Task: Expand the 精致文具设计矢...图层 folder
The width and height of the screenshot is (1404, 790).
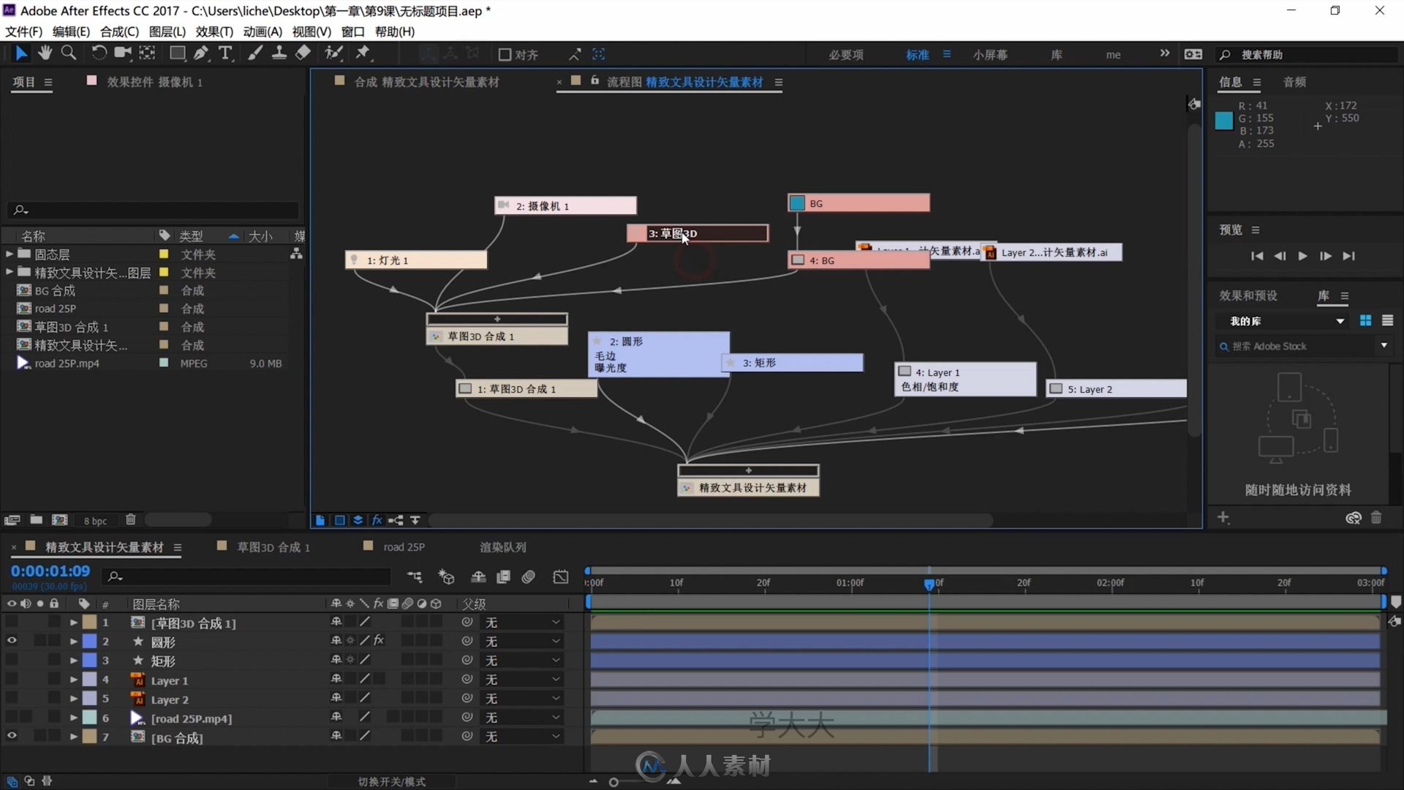Action: 9,272
